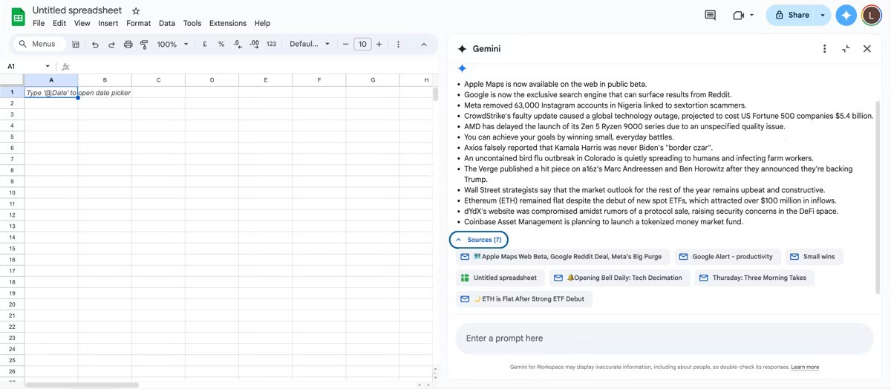Screen dimensions: 891x389
Task: Format cell as currency (£)
Action: tap(205, 45)
